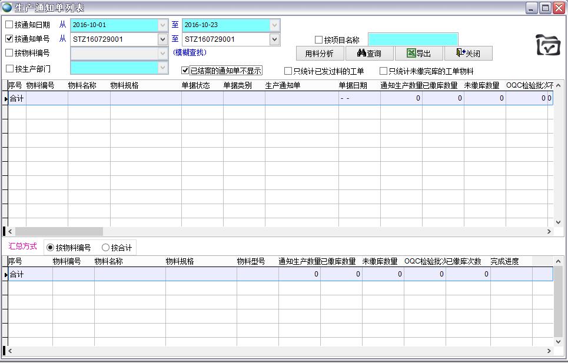Viewport: 568px width, 363px height.
Task: Click the upper grid horizontal scrollbar thumb
Action: click(x=58, y=232)
